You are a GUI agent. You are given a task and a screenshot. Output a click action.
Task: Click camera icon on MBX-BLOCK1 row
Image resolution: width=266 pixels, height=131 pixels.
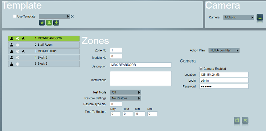[23, 51]
